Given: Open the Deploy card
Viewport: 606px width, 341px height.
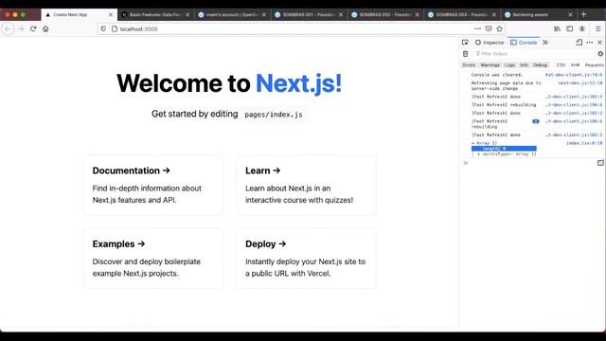Looking at the screenshot, I should pos(306,259).
